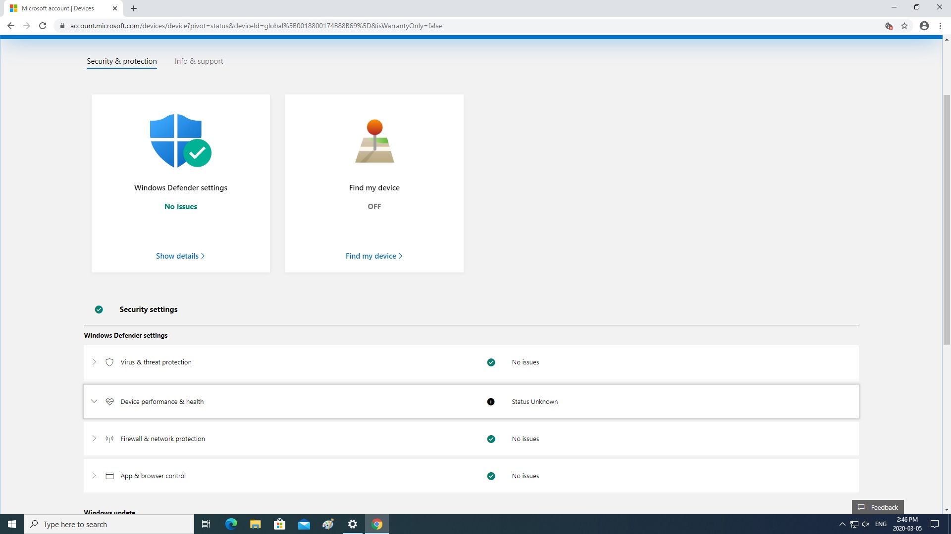Click the shield icon in Virus & threat row
951x534 pixels.
pyautogui.click(x=109, y=362)
